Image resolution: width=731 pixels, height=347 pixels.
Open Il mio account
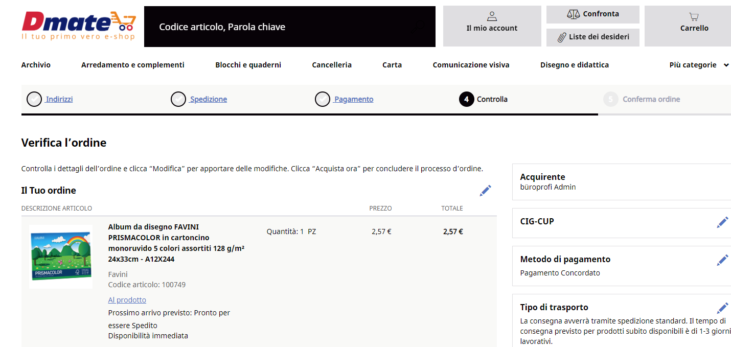coord(492,26)
